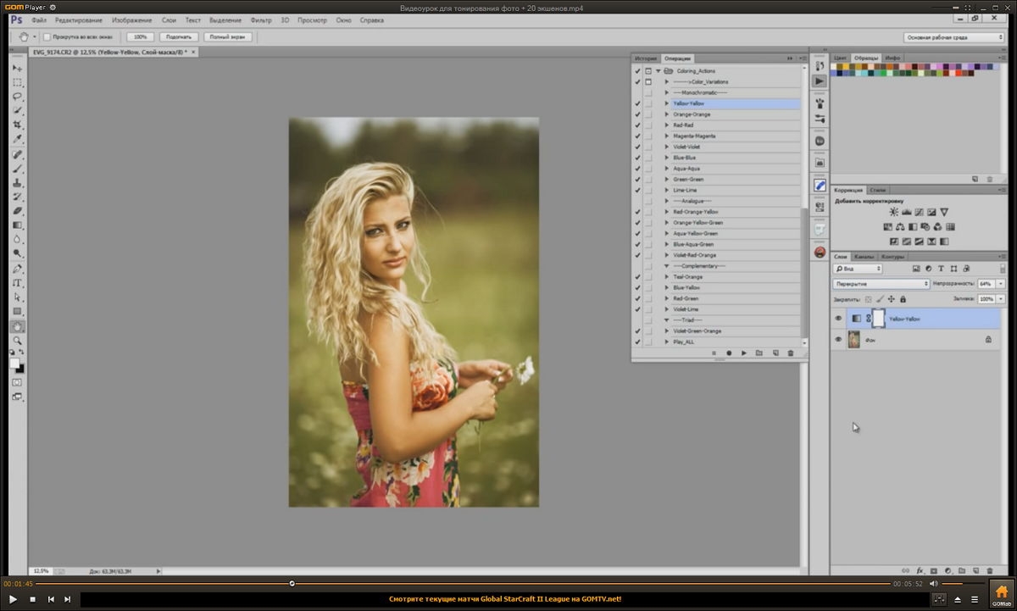Image resolution: width=1017 pixels, height=611 pixels.
Task: Delete action via trash icon in Actions panel
Action: pyautogui.click(x=791, y=353)
